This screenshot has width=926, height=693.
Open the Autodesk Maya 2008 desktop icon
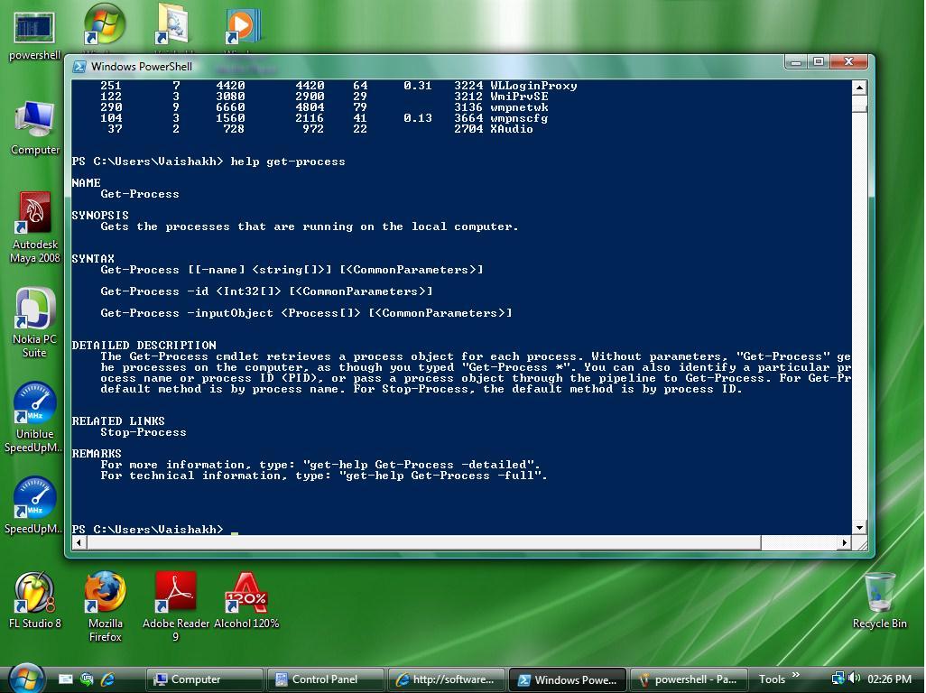click(x=34, y=217)
